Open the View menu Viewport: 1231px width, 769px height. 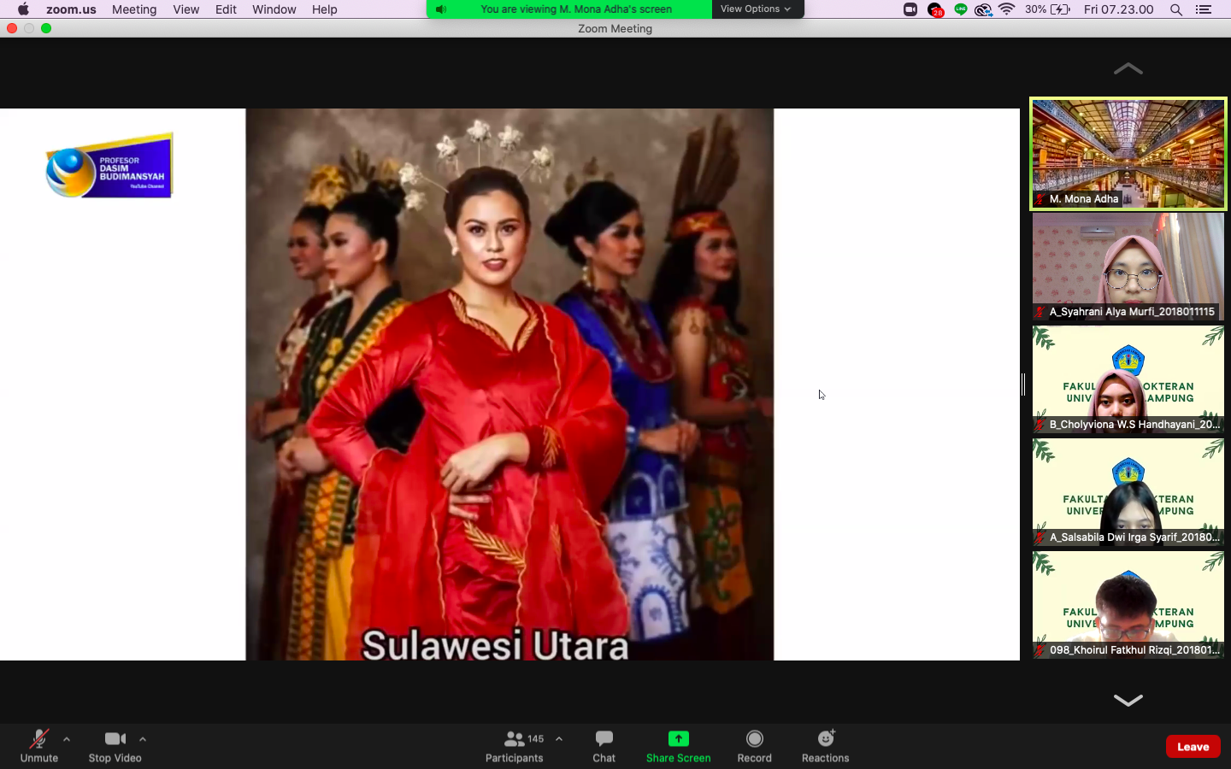pos(186,9)
